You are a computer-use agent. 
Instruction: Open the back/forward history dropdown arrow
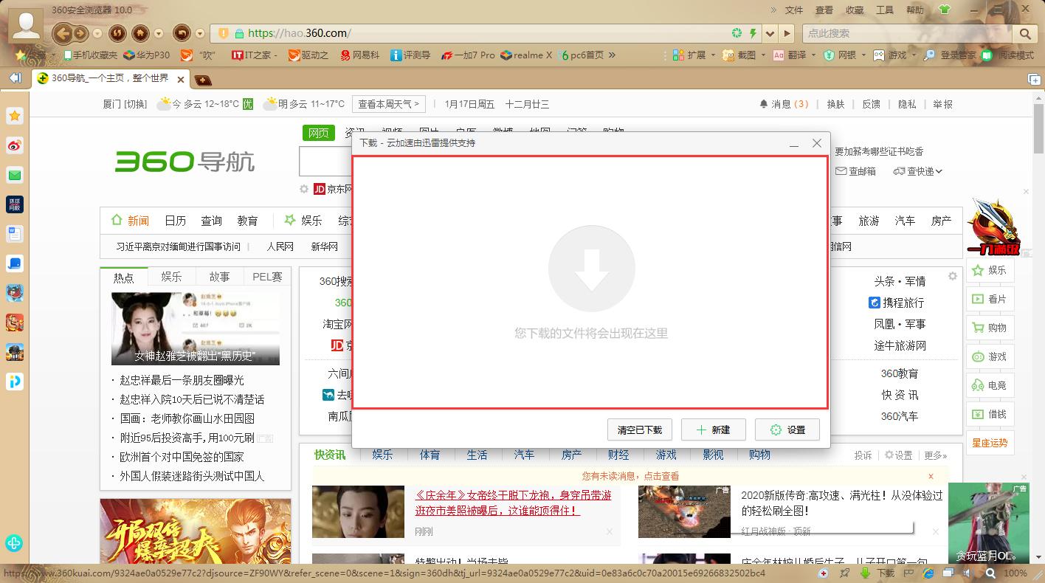coord(97,33)
